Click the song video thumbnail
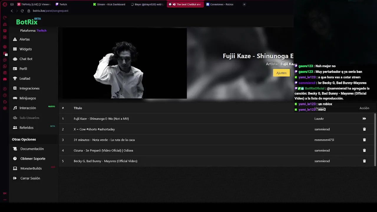 124,63
